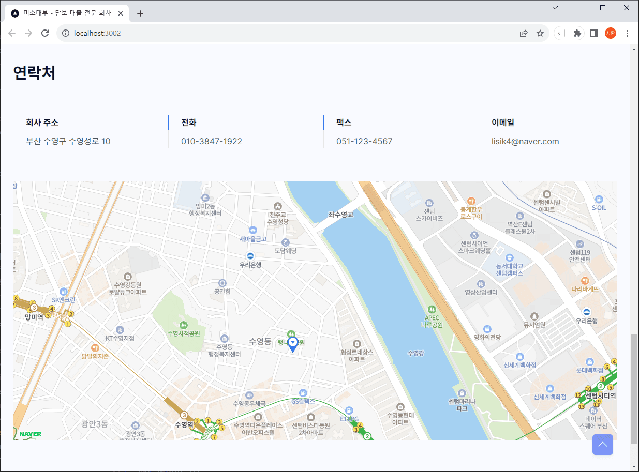Click the blue location marker pin on map
The width and height of the screenshot is (639, 472).
[293, 344]
